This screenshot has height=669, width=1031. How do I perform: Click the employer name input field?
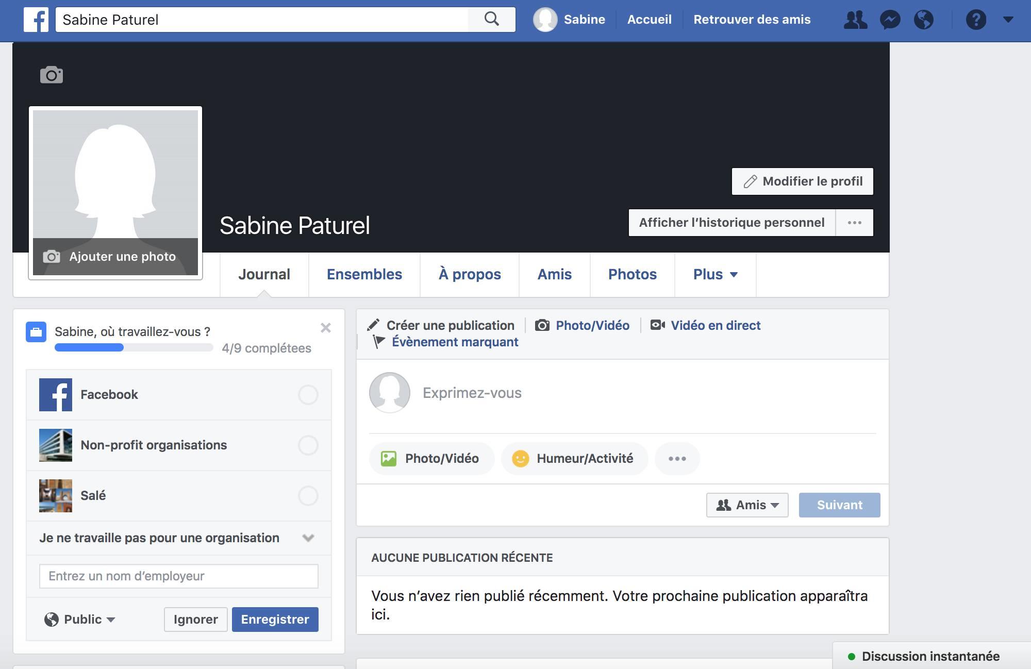click(x=178, y=576)
